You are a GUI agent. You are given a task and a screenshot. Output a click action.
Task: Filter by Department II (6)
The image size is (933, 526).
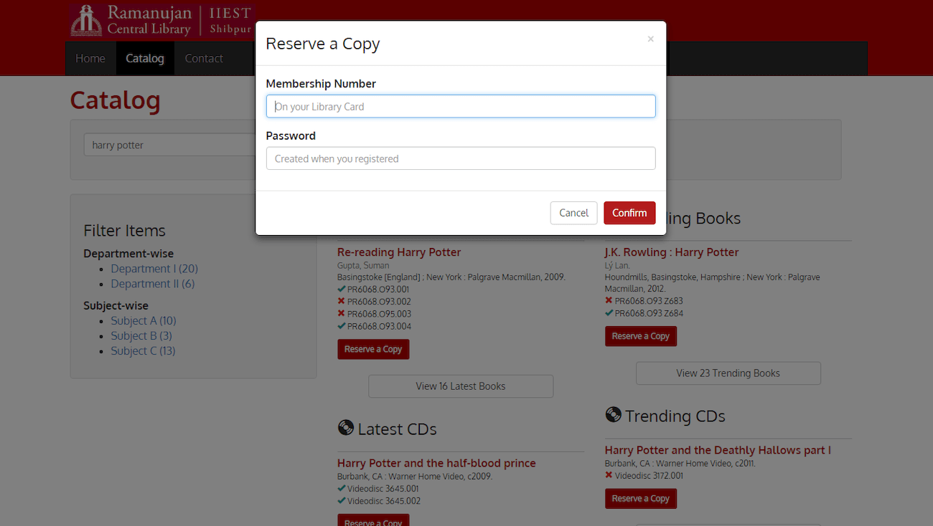[x=152, y=284]
